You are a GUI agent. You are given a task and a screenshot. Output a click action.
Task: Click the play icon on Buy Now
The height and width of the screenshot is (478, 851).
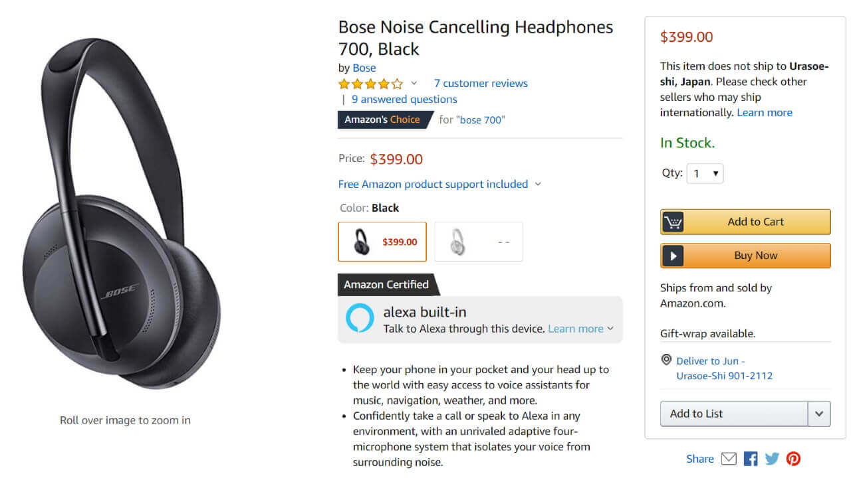click(x=673, y=256)
